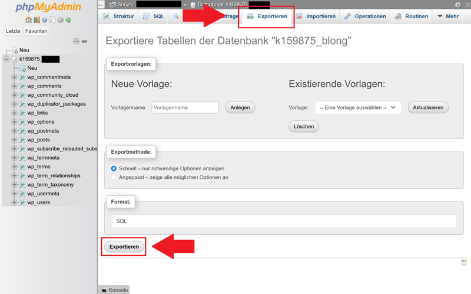Click the log out door icon
Image resolution: width=471 pixels, height=294 pixels.
pos(37,20)
